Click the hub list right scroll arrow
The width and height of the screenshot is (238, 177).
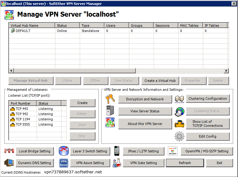pos(226,71)
